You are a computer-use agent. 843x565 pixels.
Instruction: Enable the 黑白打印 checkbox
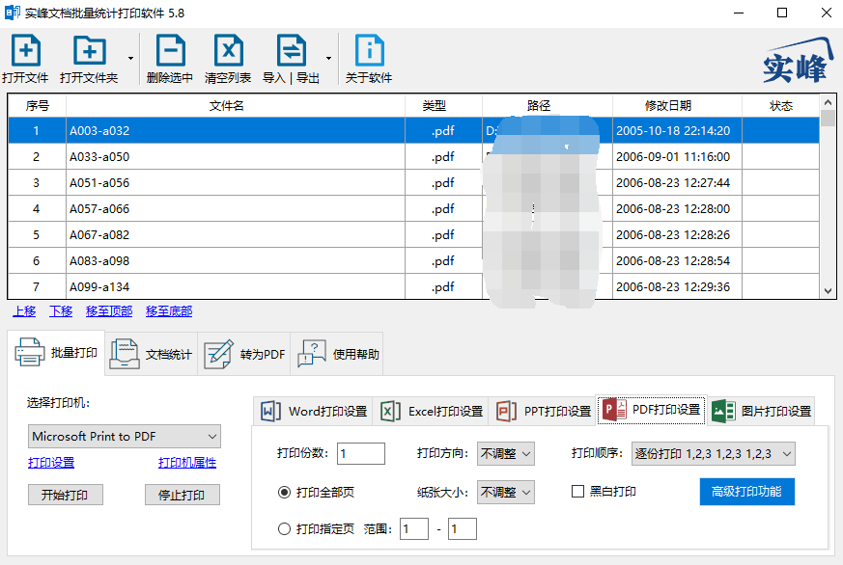pos(578,491)
